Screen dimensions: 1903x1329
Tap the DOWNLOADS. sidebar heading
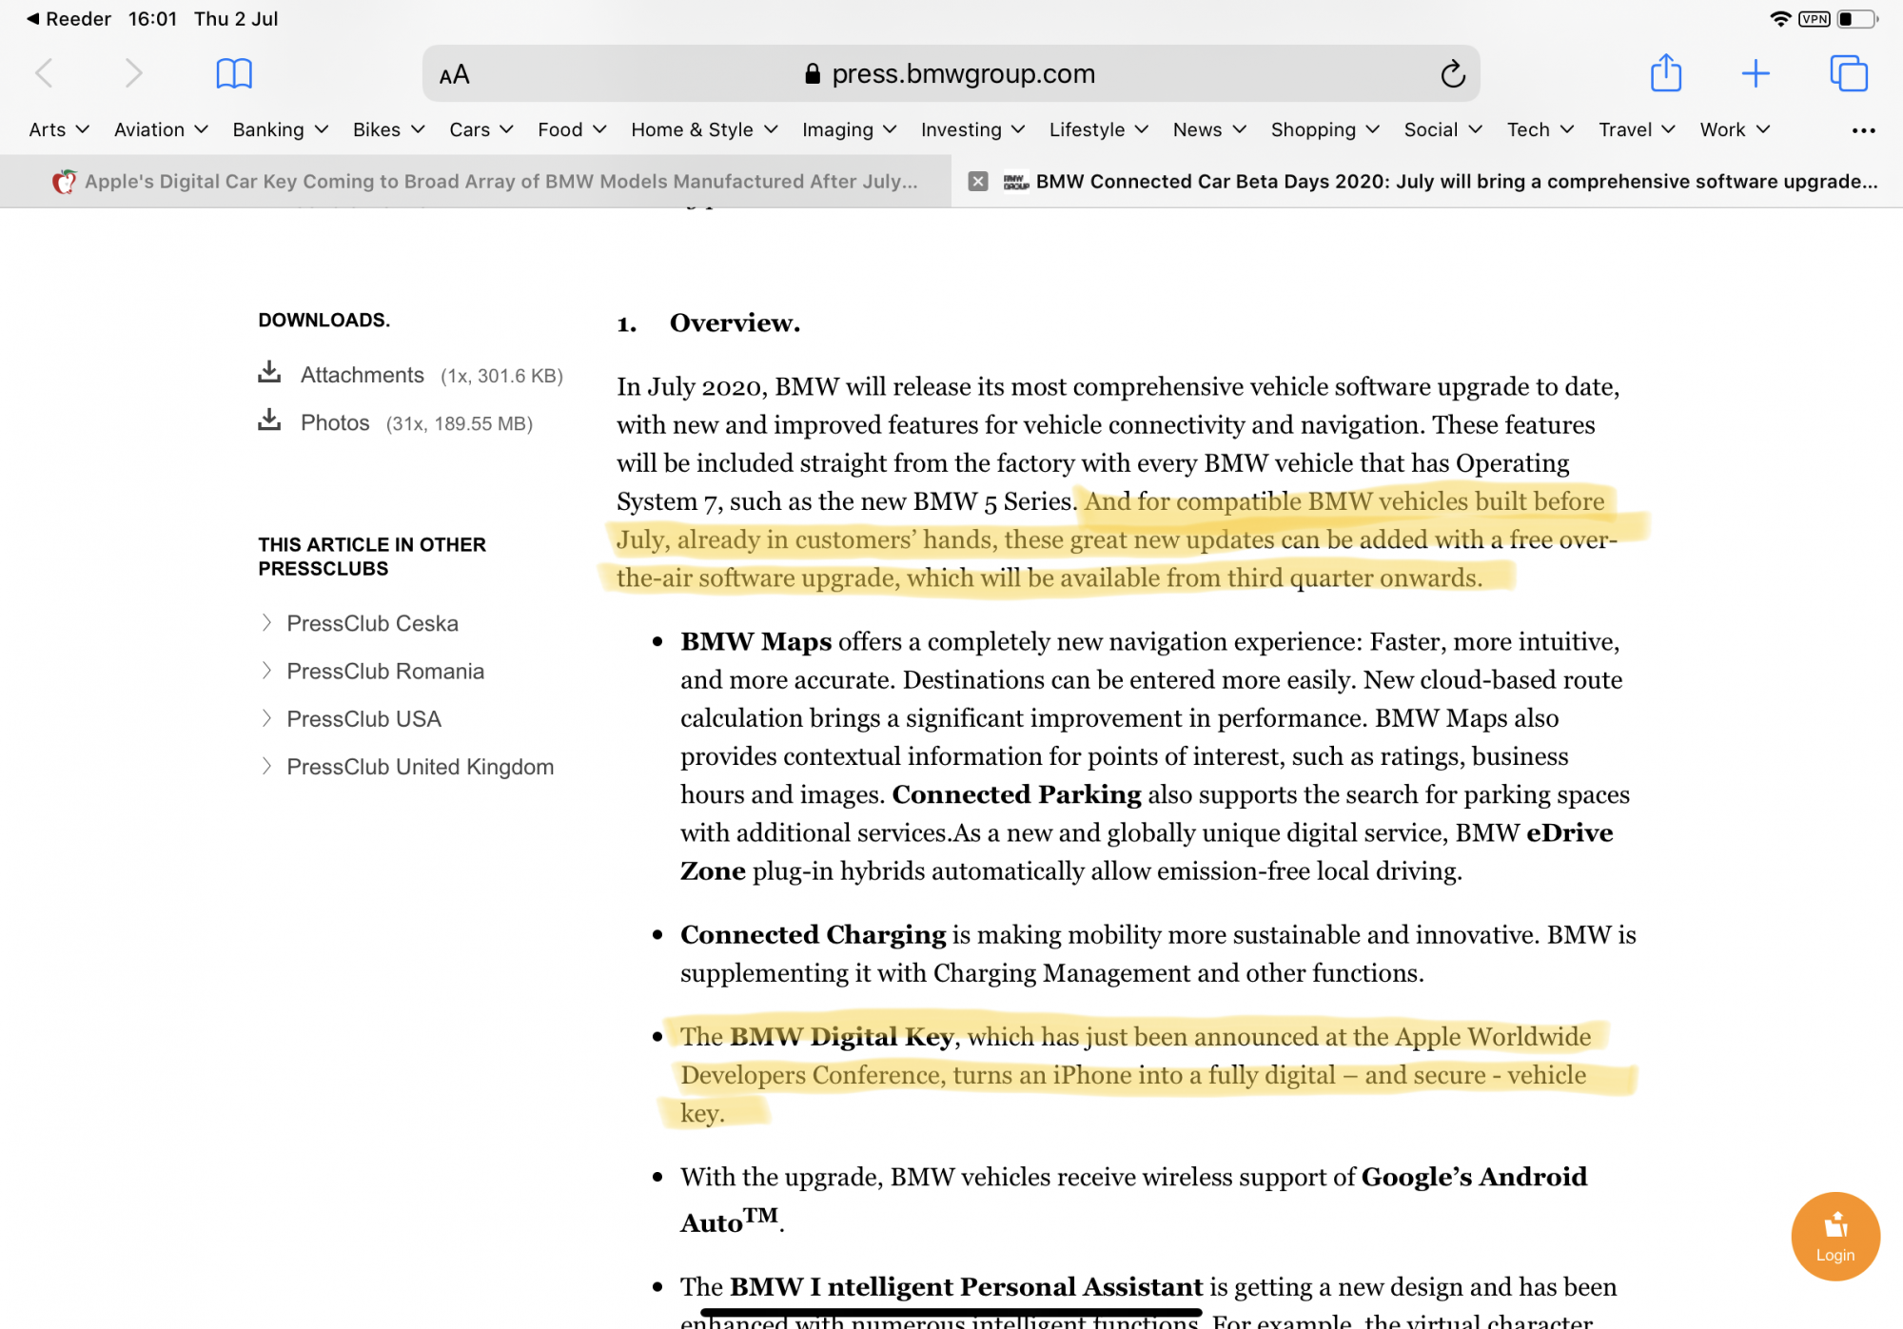click(324, 320)
